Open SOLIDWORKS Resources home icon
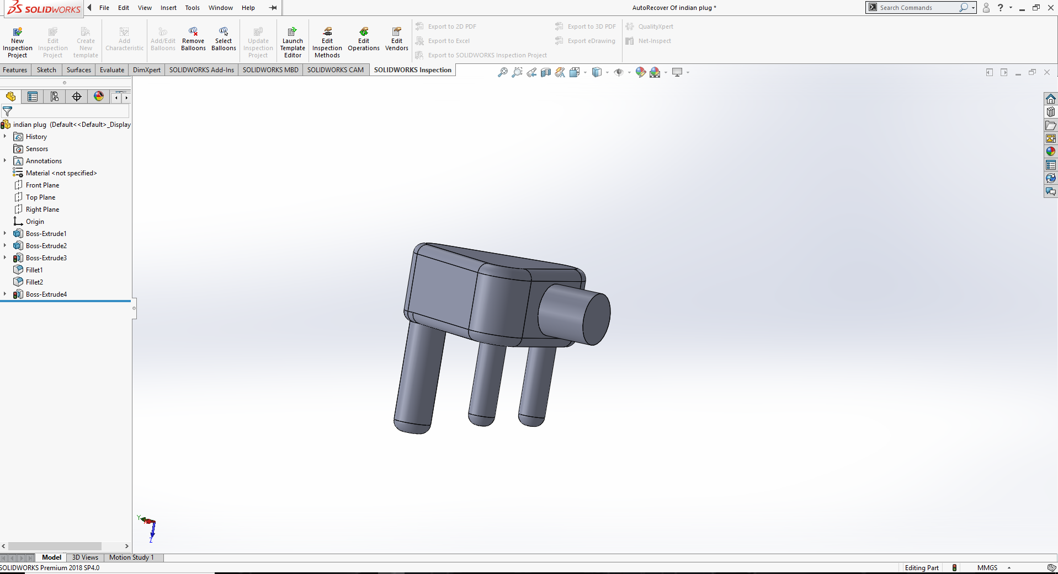The width and height of the screenshot is (1058, 574). [x=1050, y=99]
